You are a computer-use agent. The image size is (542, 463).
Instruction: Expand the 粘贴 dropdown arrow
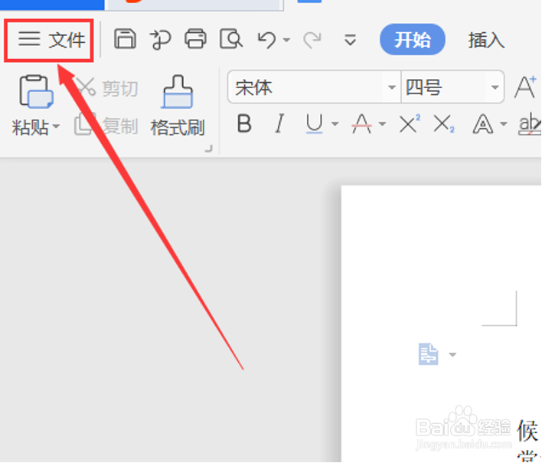[57, 126]
